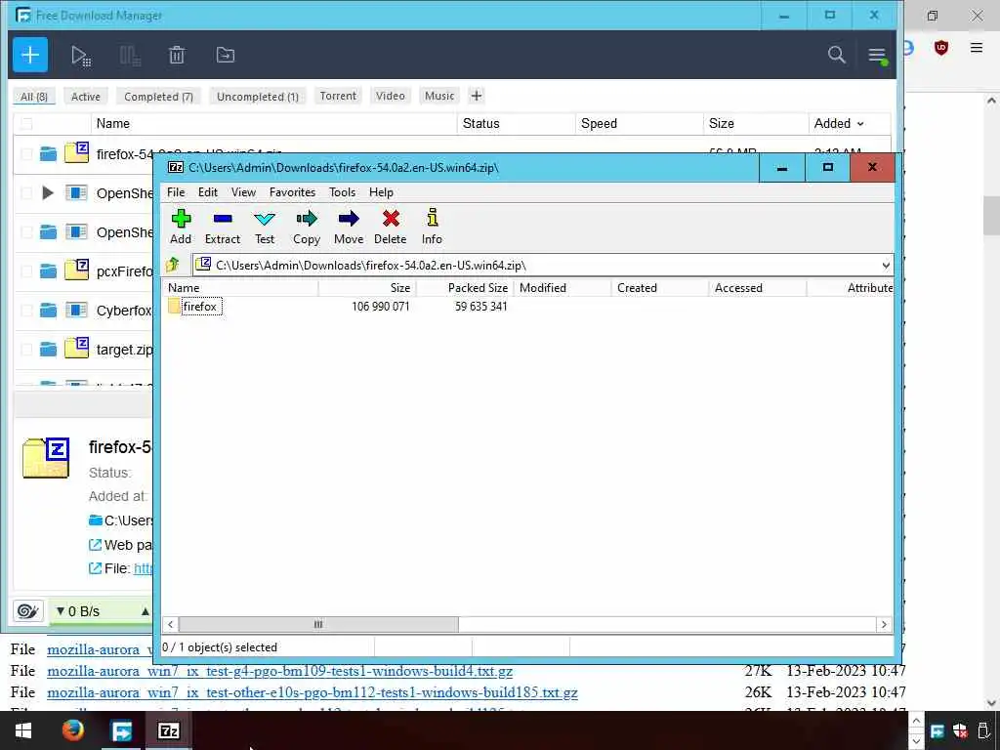The image size is (1000, 750).
Task: Open the Free Download Manager hamburger menu
Action: (x=877, y=56)
